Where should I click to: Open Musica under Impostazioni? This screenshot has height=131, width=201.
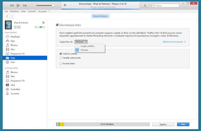point(25,45)
